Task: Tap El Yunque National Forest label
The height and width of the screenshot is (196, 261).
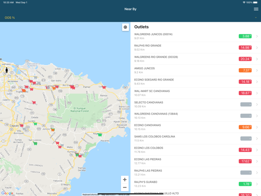Action: (79, 109)
